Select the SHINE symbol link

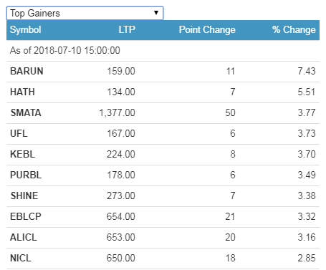(x=24, y=196)
